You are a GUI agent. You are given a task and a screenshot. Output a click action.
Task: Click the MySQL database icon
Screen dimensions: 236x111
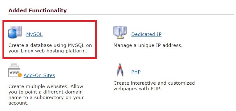[x=15, y=32]
